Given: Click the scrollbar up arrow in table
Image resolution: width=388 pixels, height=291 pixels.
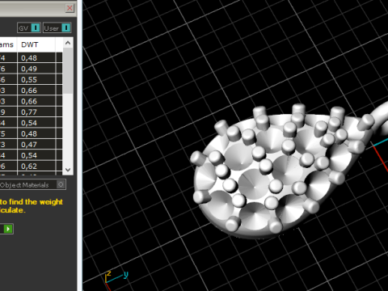Looking at the screenshot, I should (68, 43).
